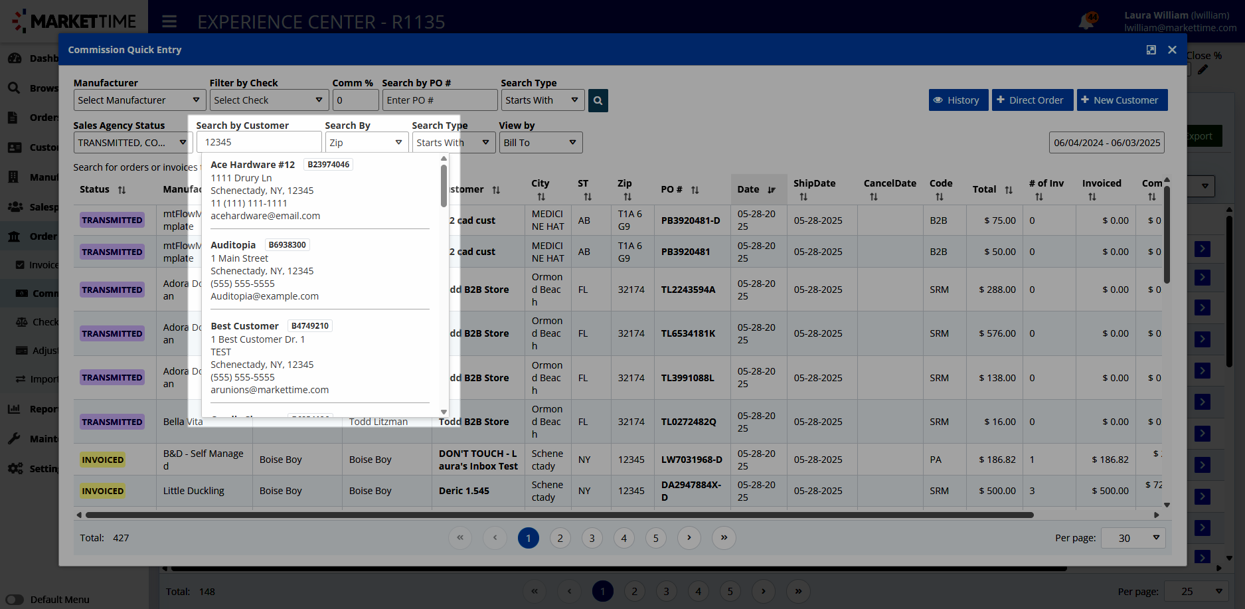
Task: Click PO number LW7031968-D
Action: click(691, 460)
